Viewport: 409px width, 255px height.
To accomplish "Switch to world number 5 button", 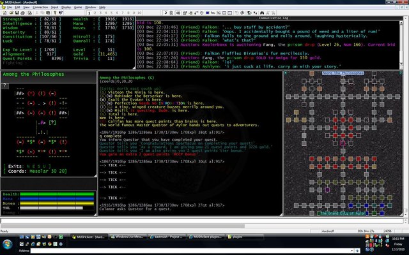I will pos(111,13).
